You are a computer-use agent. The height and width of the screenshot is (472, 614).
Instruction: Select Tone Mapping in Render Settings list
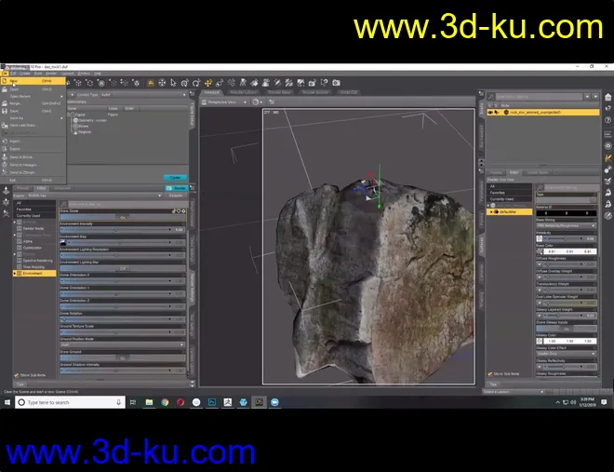point(33,267)
